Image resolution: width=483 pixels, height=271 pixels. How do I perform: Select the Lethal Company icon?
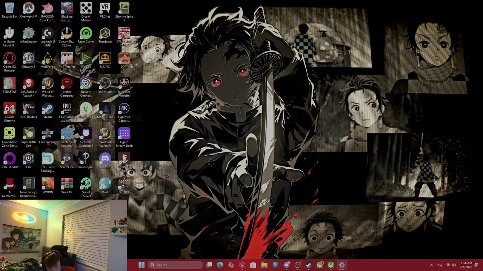click(67, 87)
